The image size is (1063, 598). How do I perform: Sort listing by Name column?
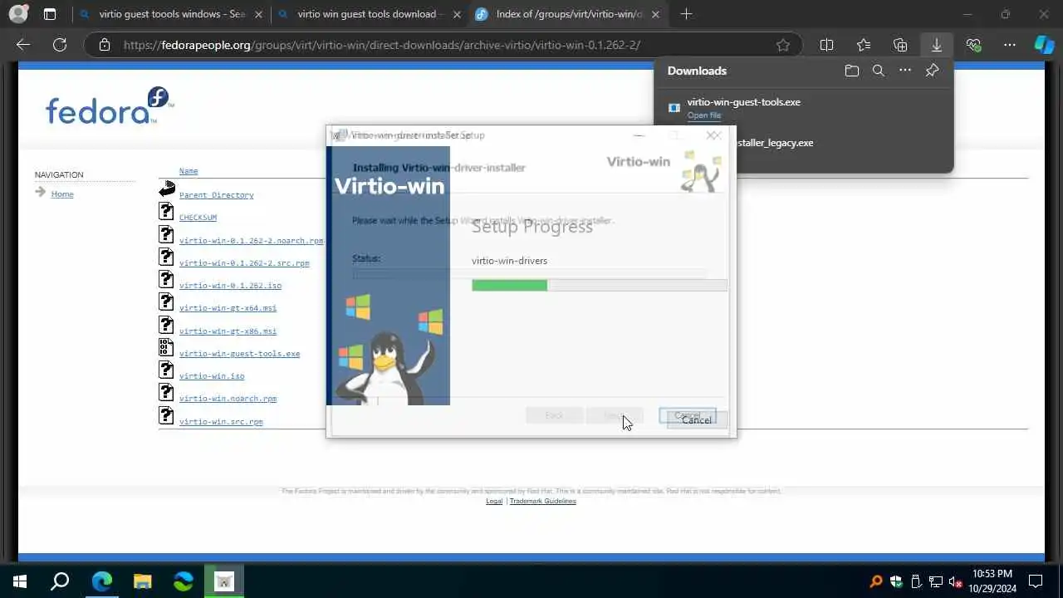click(189, 171)
